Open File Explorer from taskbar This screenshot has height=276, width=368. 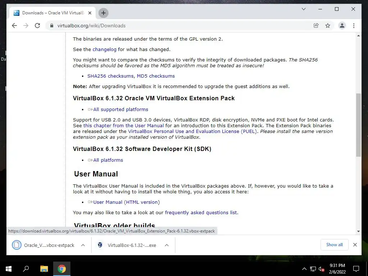[x=44, y=269]
